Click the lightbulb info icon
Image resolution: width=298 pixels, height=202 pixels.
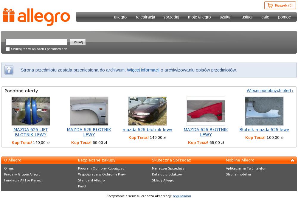pos(9,70)
